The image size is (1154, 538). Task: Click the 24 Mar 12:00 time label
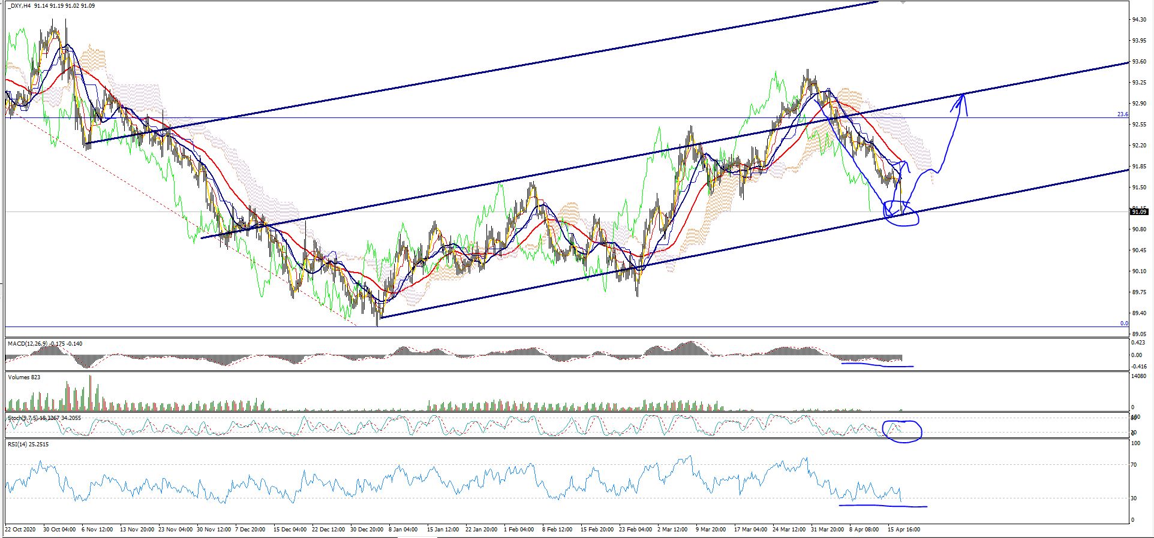coord(789,530)
